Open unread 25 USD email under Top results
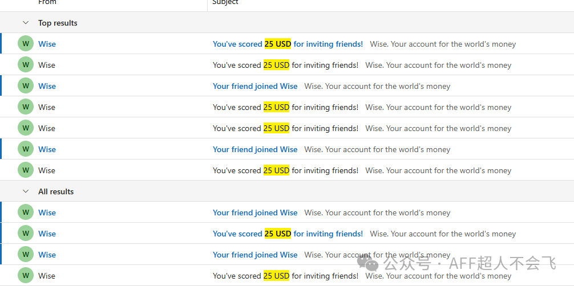The width and height of the screenshot is (574, 286). [x=287, y=44]
